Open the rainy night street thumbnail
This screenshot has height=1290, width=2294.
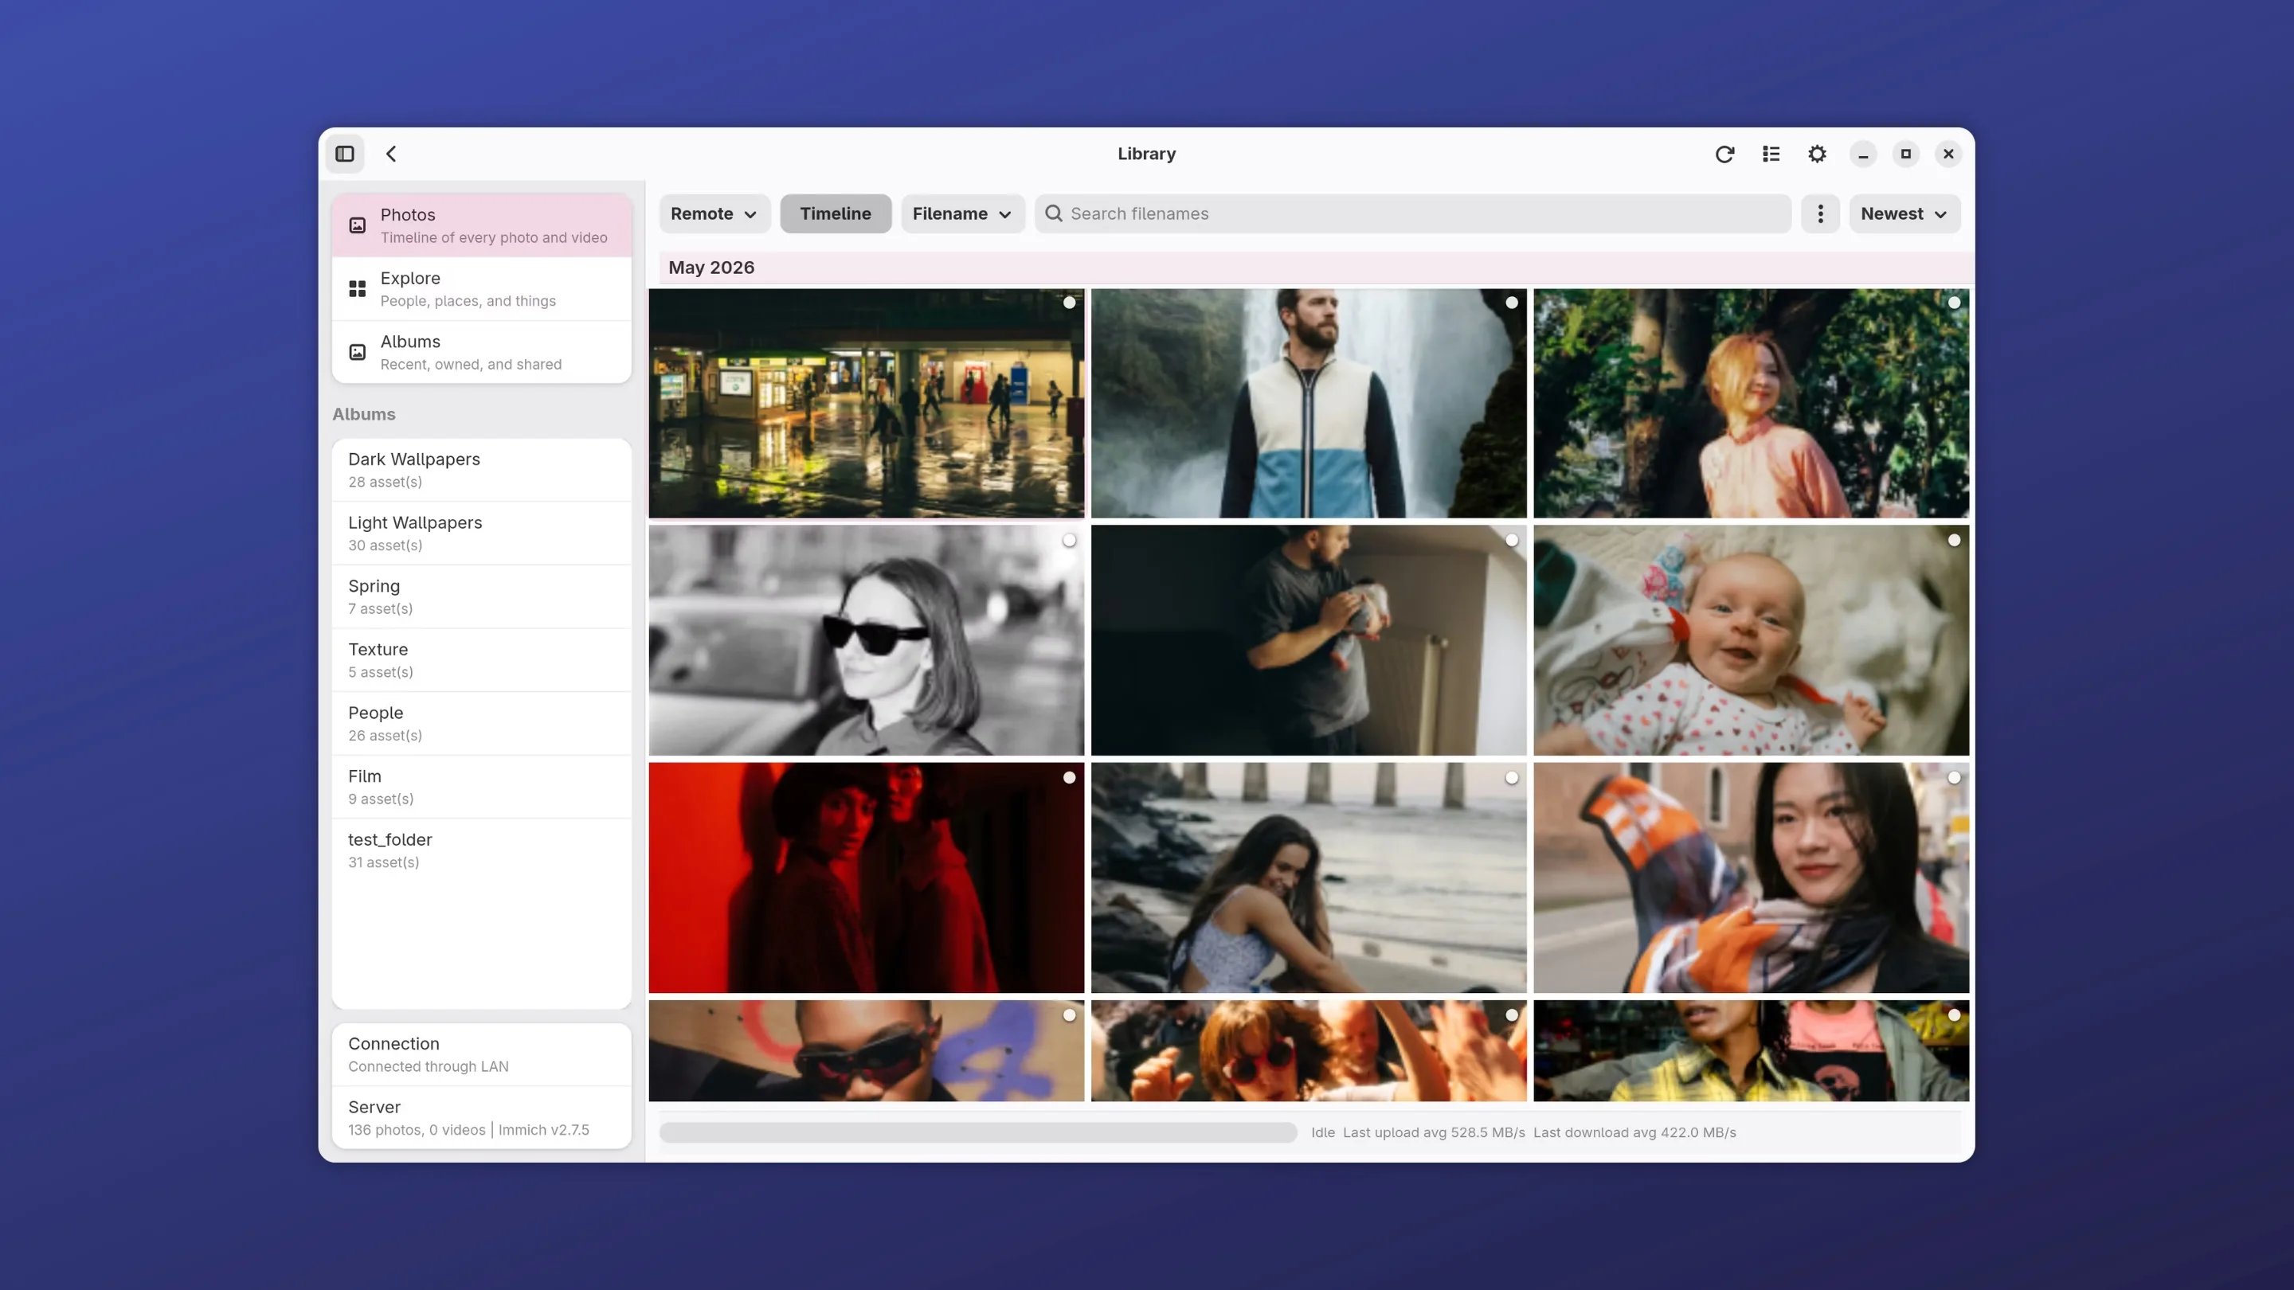[x=867, y=403]
